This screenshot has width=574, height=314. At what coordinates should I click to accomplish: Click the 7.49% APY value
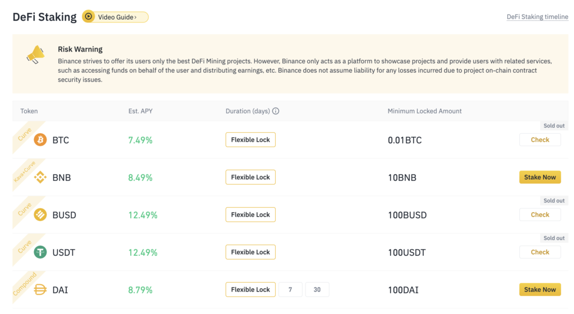(x=140, y=140)
